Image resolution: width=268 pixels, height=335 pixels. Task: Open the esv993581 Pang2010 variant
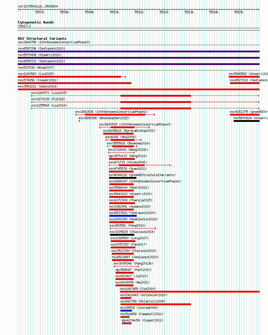click(128, 226)
